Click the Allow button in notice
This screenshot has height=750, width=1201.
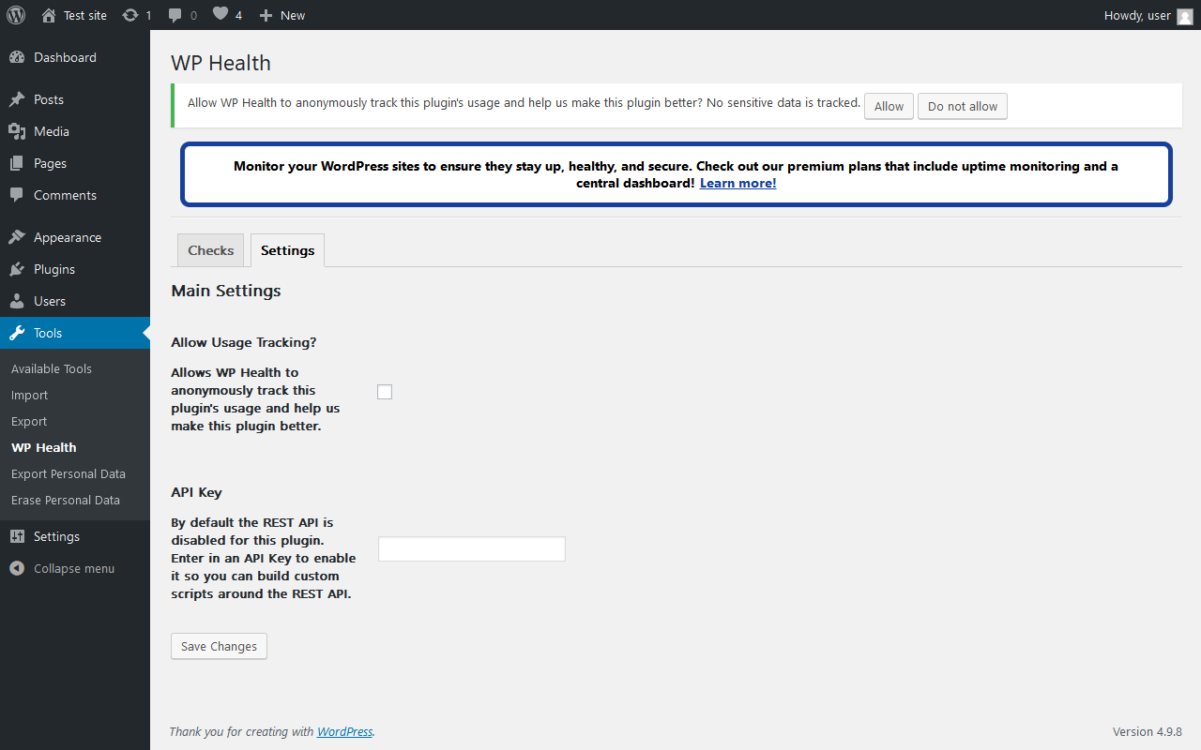[x=889, y=106]
